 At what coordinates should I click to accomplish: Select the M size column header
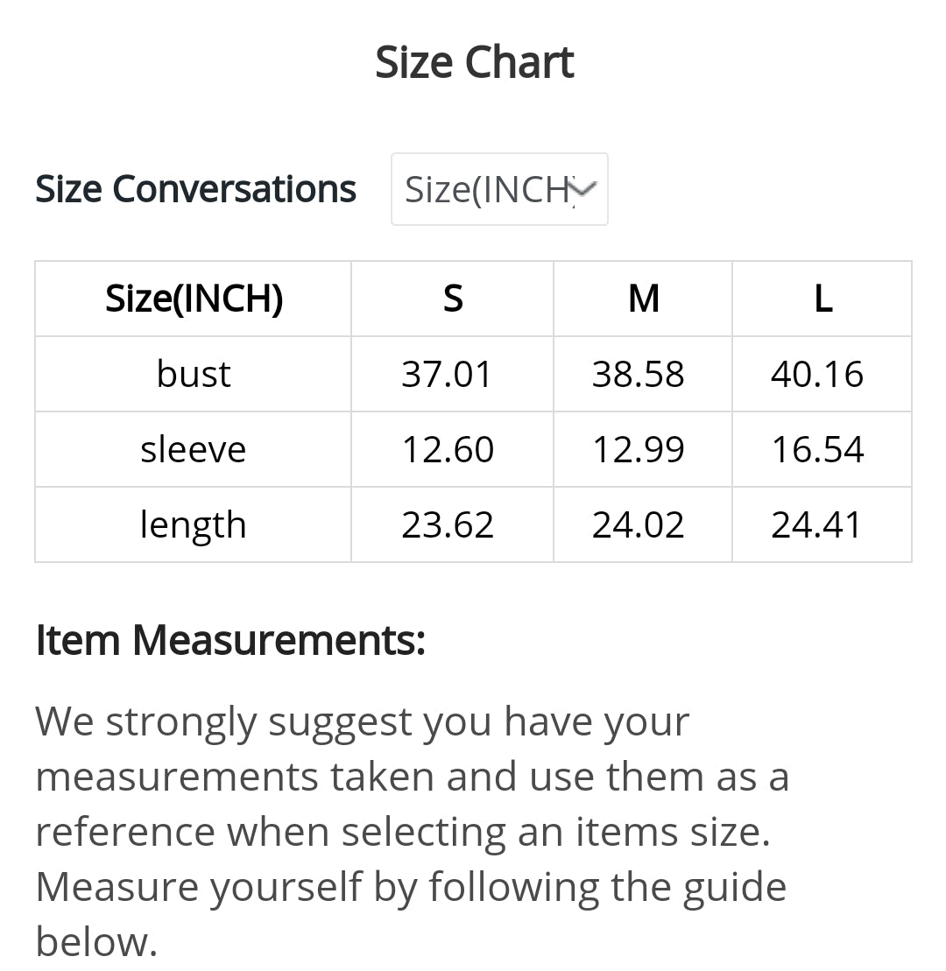643,299
